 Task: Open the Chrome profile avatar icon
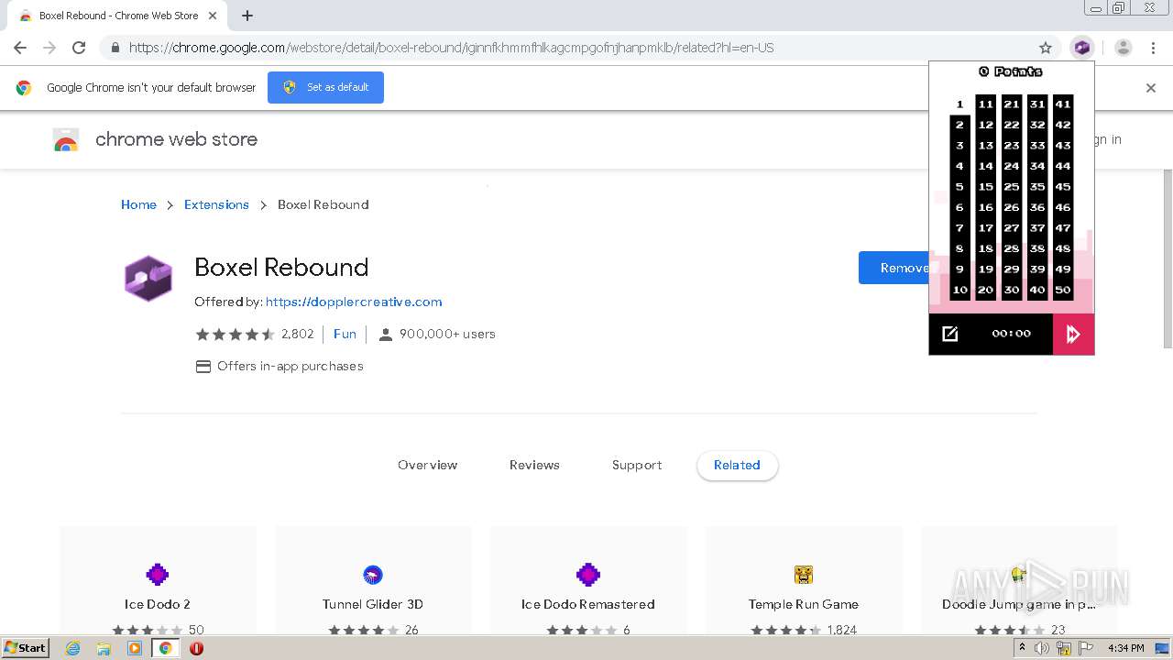click(1124, 48)
